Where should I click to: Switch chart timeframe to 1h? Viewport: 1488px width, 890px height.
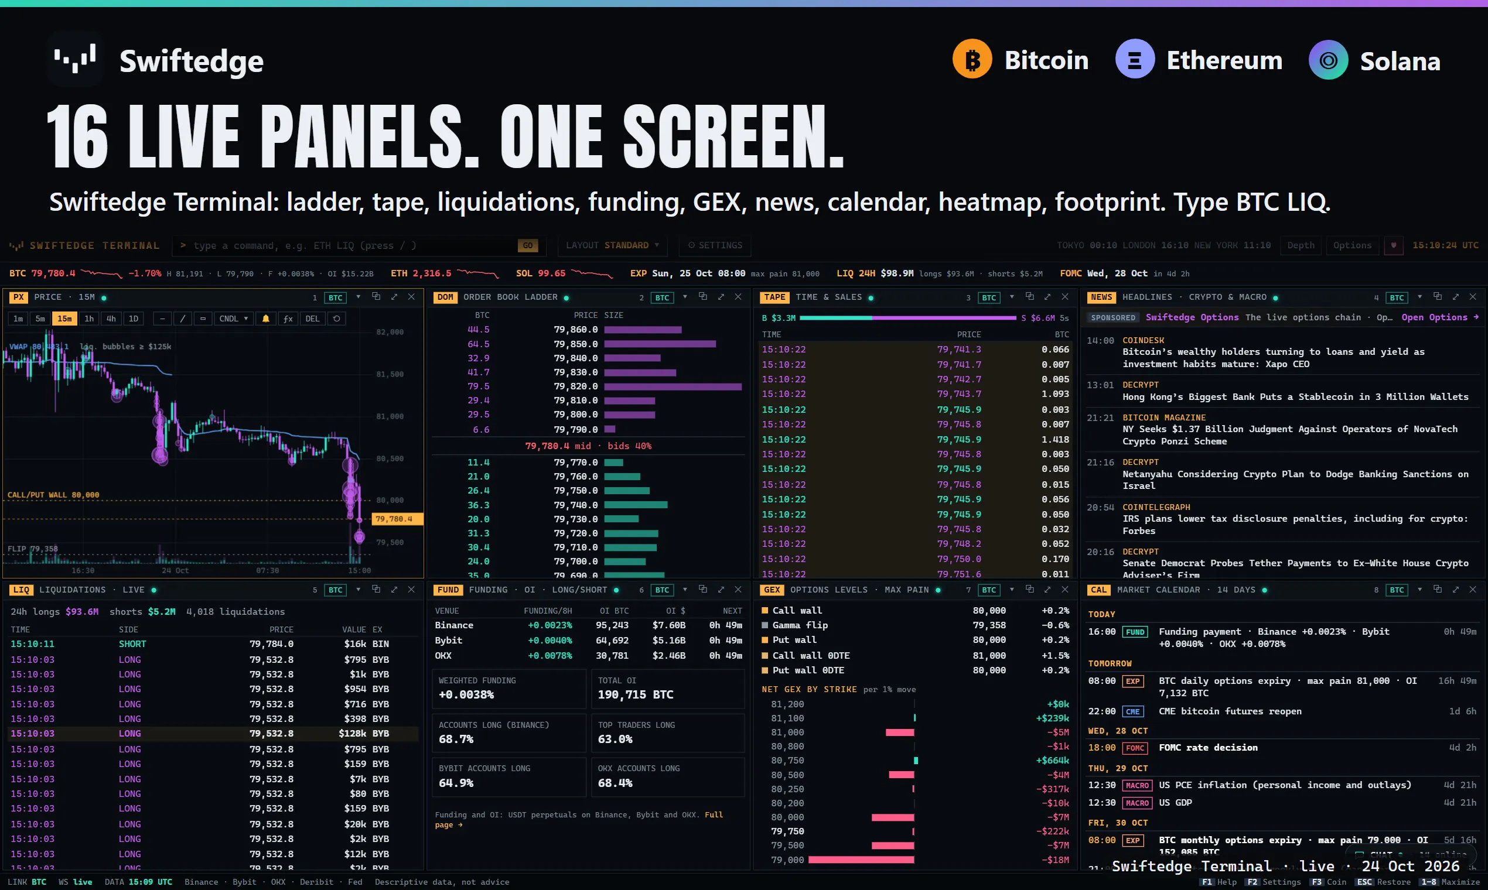[89, 319]
